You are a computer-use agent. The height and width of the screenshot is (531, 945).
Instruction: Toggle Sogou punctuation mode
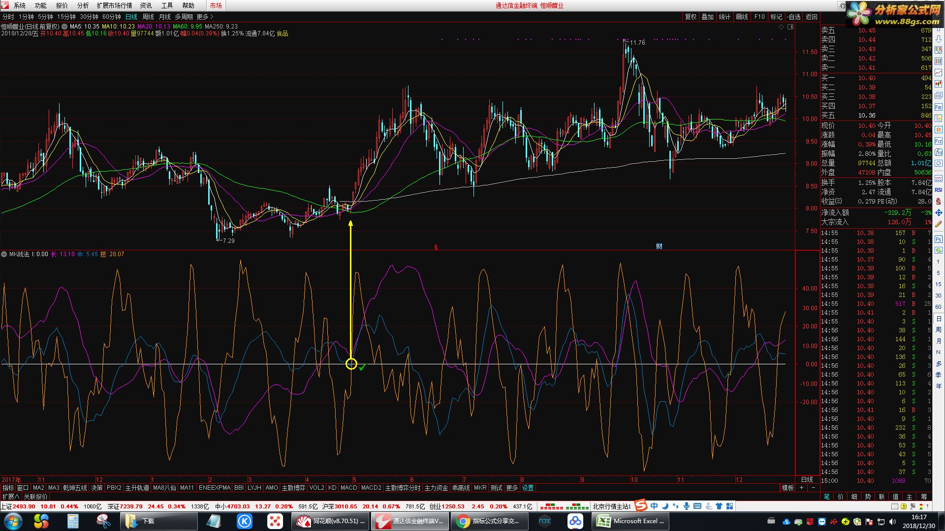(x=676, y=506)
